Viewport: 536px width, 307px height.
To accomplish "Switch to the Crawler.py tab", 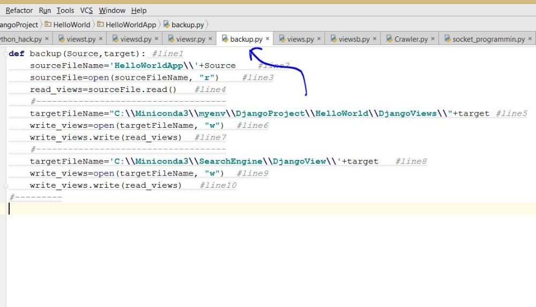I will point(410,39).
